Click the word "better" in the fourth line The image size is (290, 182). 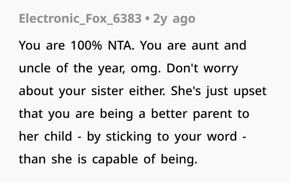[169, 114]
